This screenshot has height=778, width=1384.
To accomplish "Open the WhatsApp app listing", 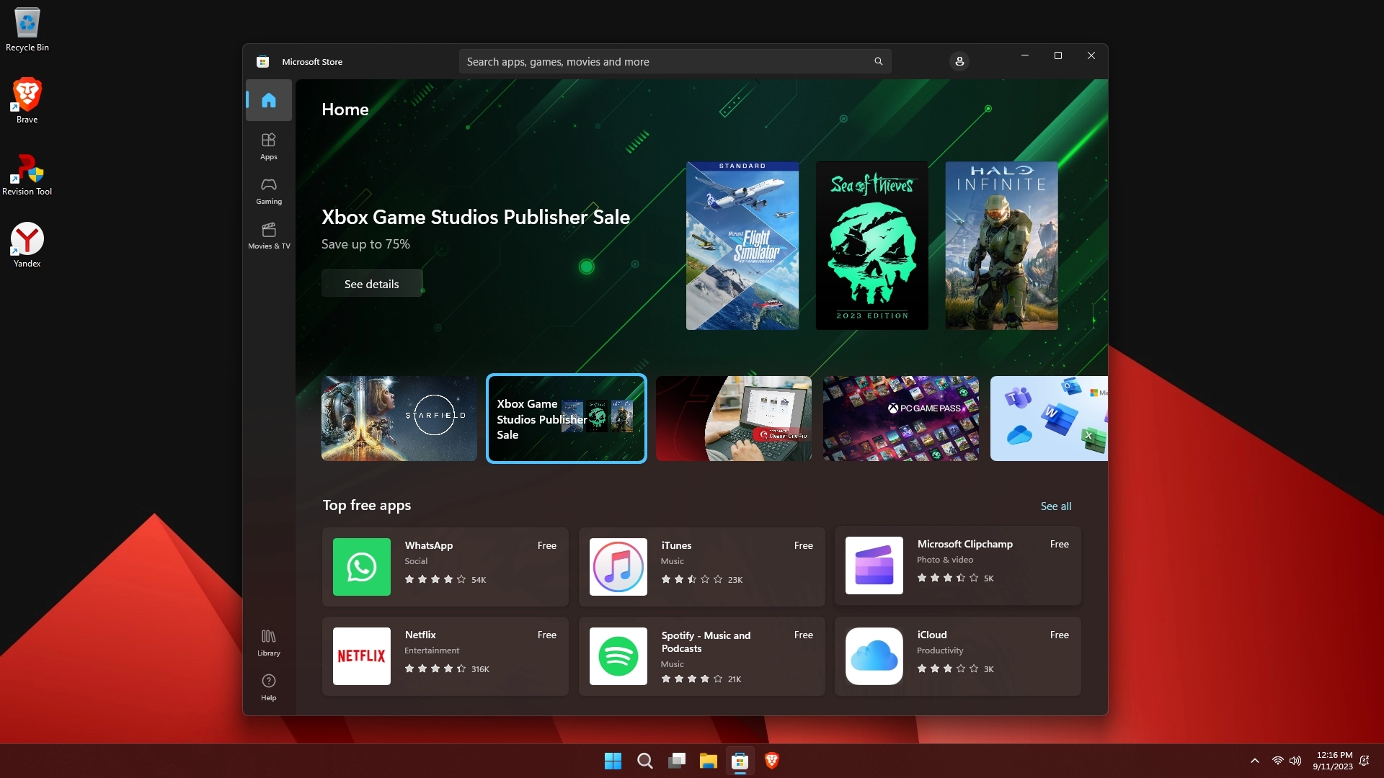I will point(445,567).
